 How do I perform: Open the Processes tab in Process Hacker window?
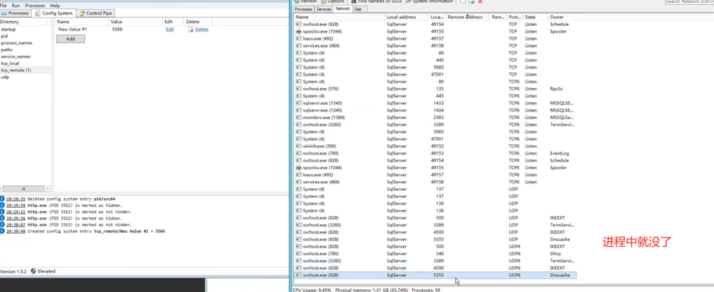tap(304, 9)
